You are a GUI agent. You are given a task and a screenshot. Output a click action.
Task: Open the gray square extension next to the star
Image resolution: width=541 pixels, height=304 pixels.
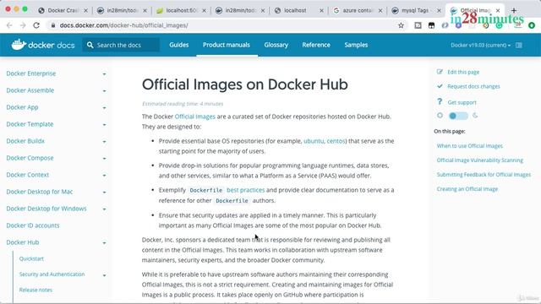point(418,25)
